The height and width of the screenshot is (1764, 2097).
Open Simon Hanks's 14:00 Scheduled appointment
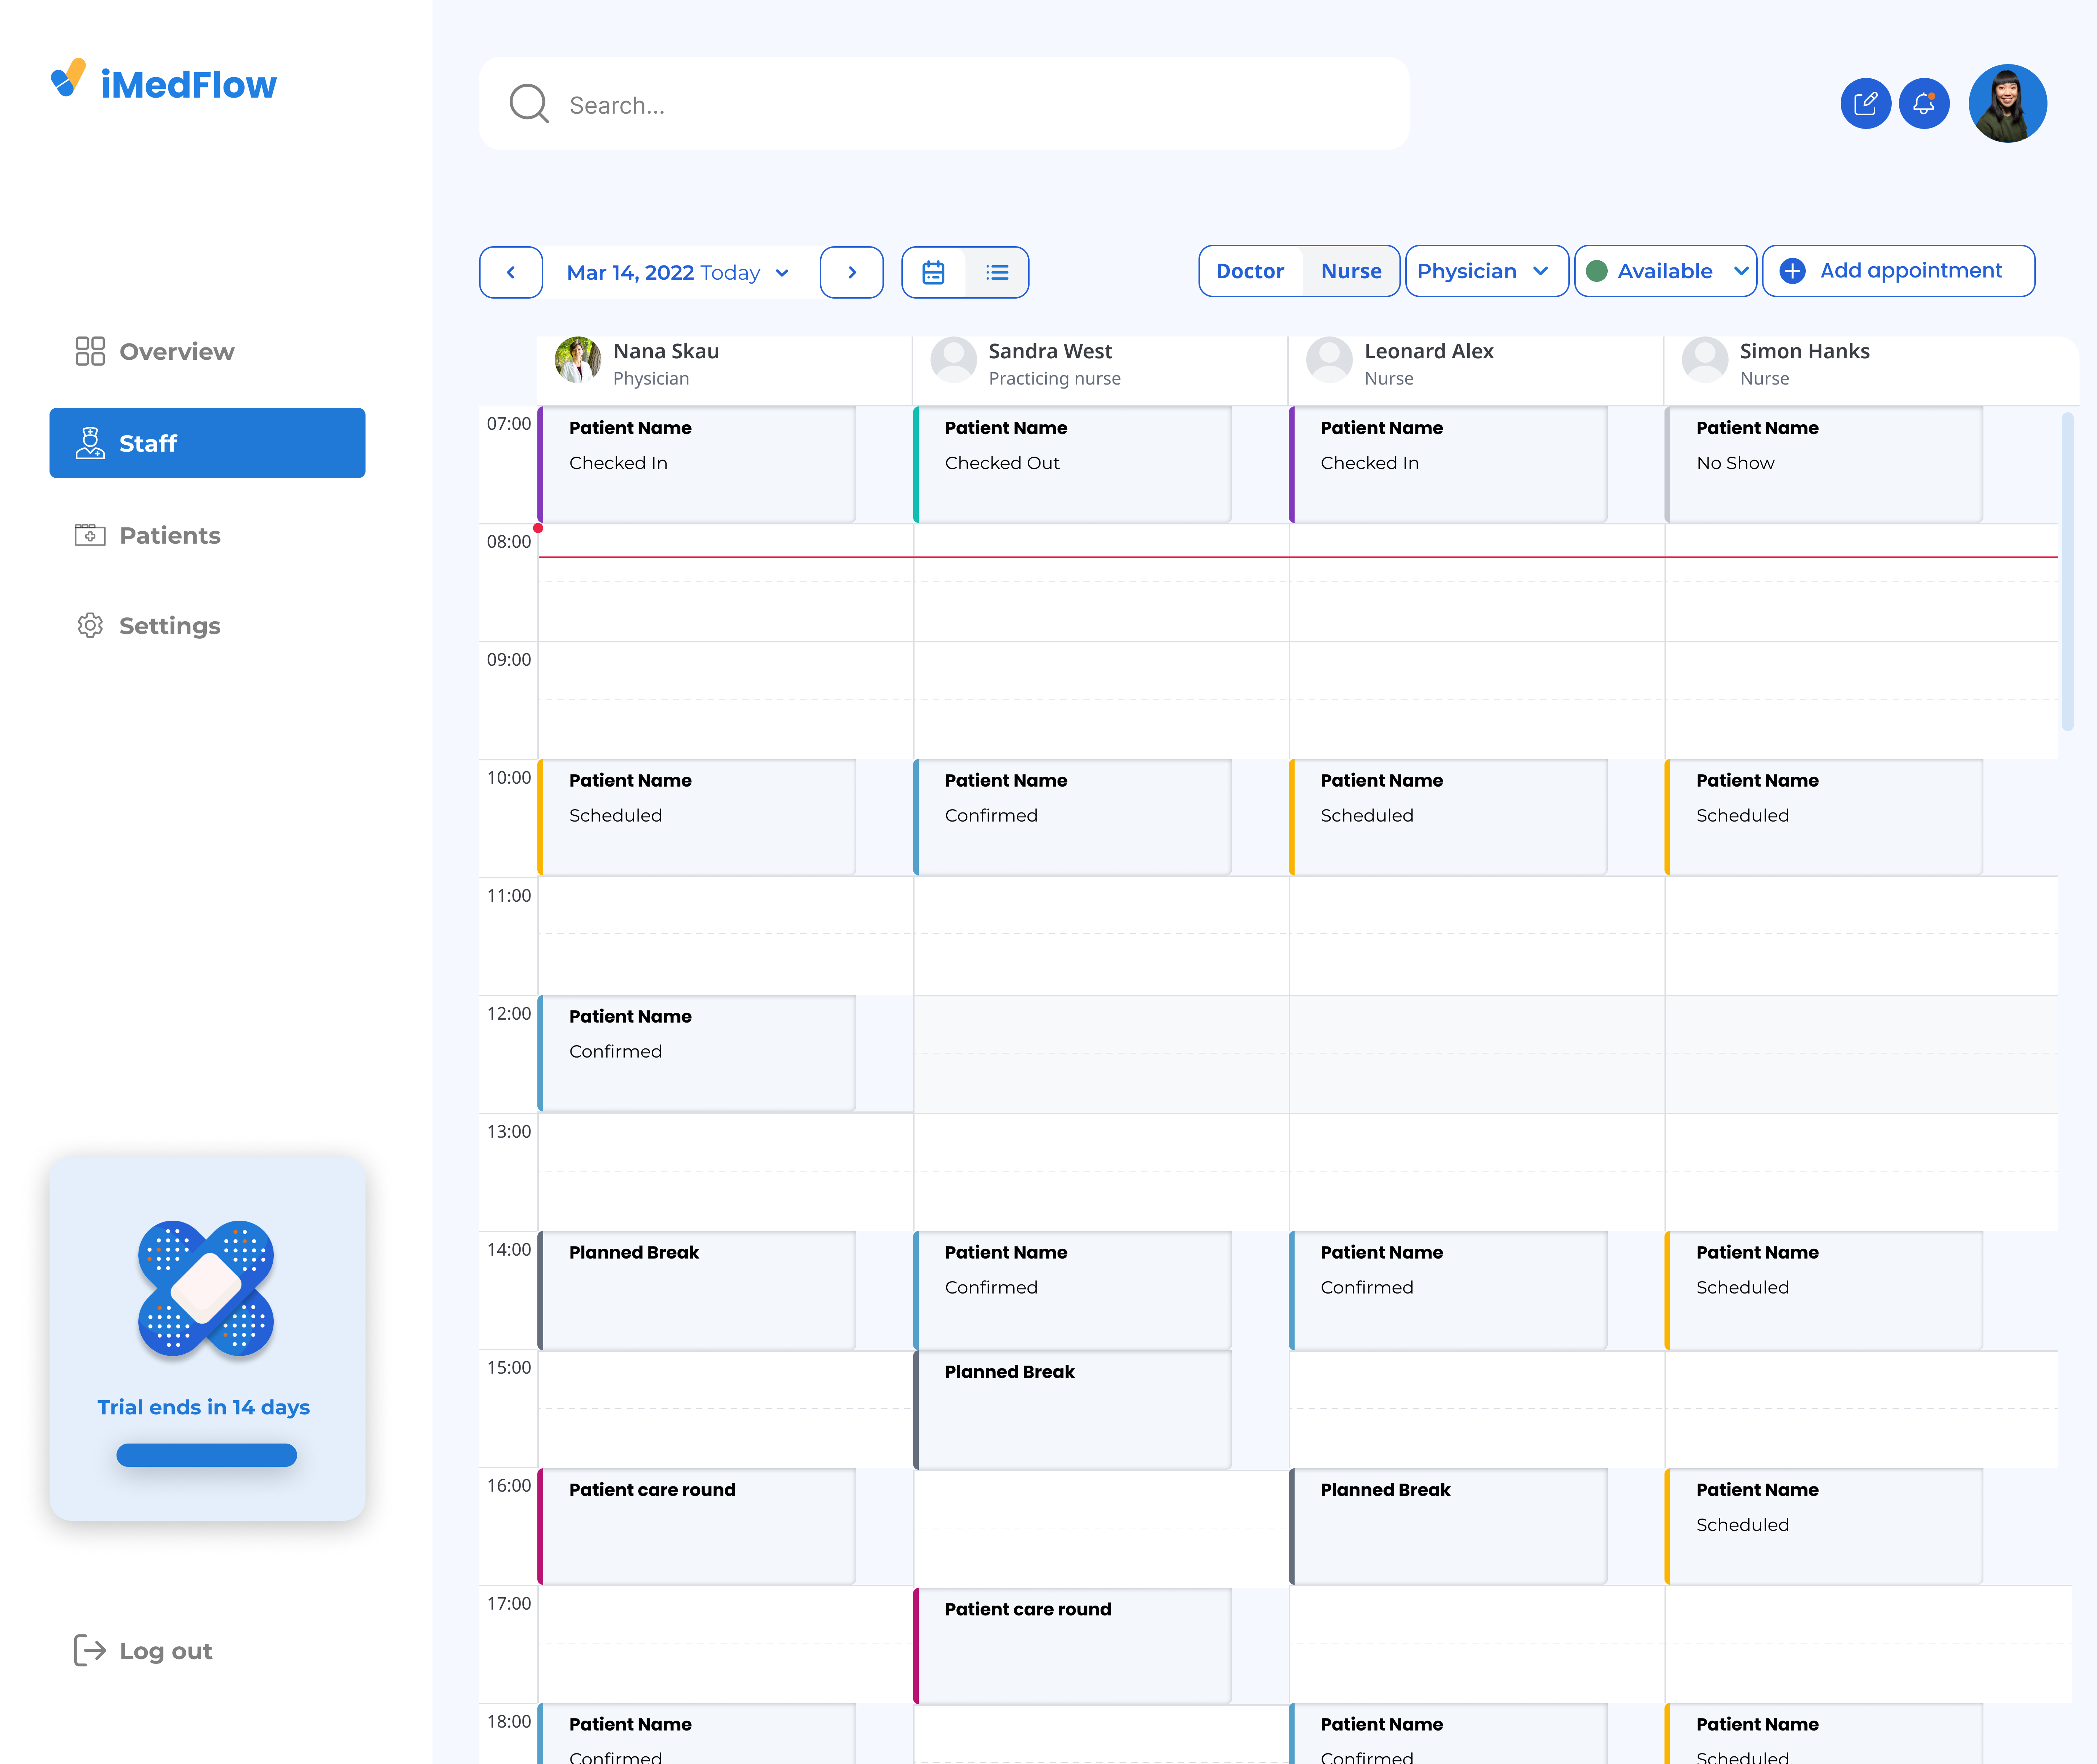1824,1290
